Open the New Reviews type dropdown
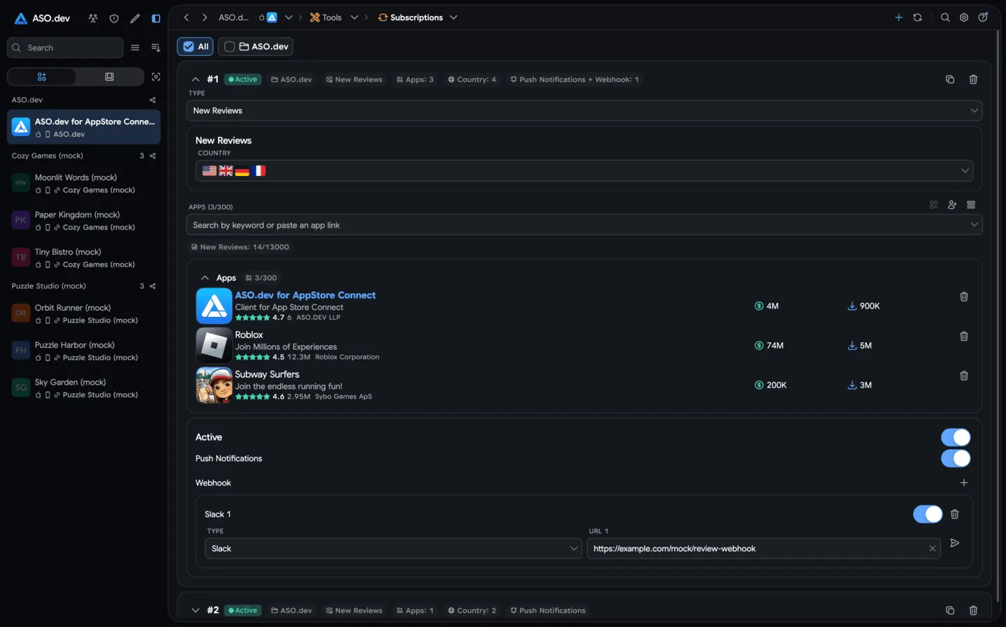This screenshot has height=627, width=1006. pyautogui.click(x=584, y=110)
